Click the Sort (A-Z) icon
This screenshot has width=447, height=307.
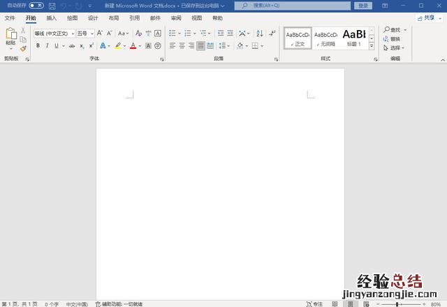pos(259,33)
